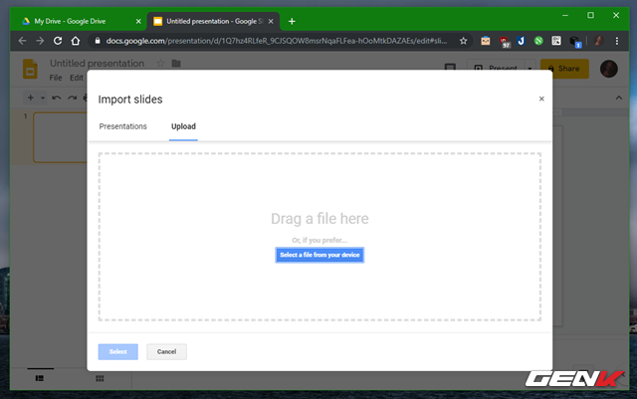
Task: Close the Untitled presentation browser tab
Action: click(271, 21)
